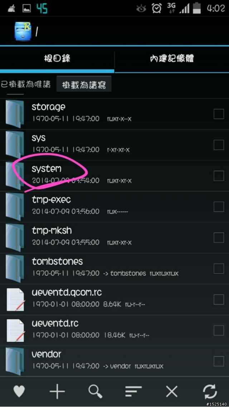The image size is (229, 407).
Task: Tap the Root Explorer app icon
Action: [23, 31]
